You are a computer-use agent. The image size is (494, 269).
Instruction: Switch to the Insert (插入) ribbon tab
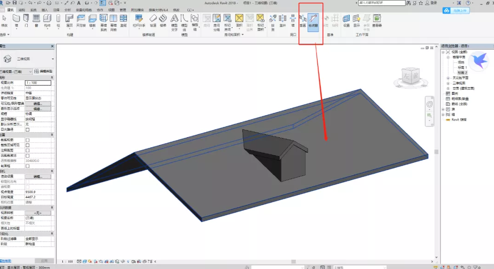coord(44,10)
